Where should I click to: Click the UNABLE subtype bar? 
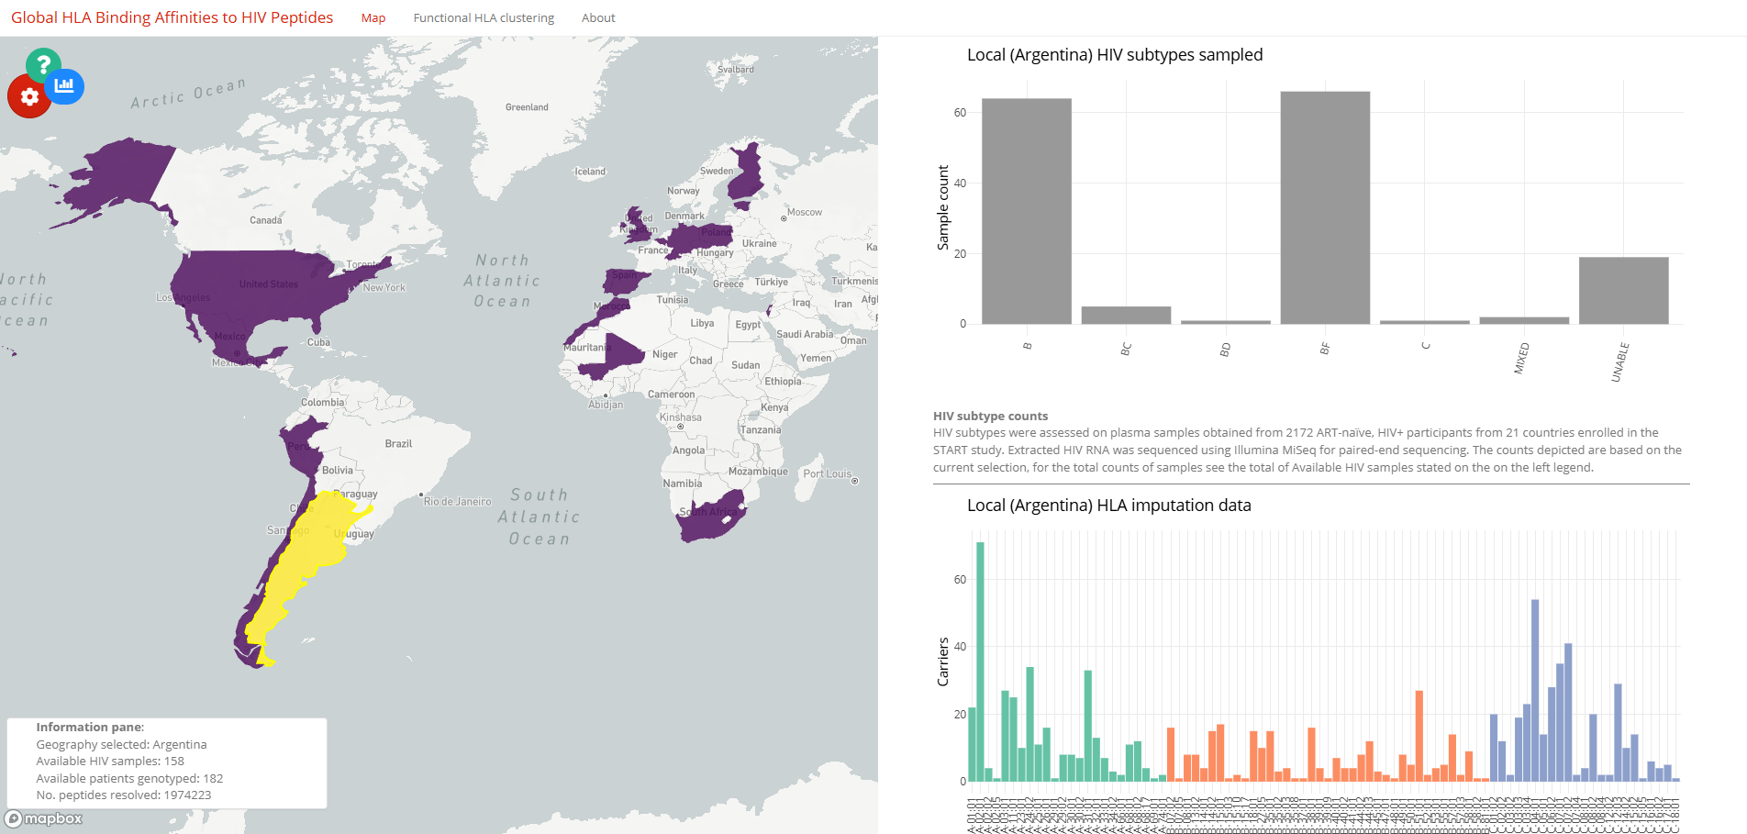1623,290
